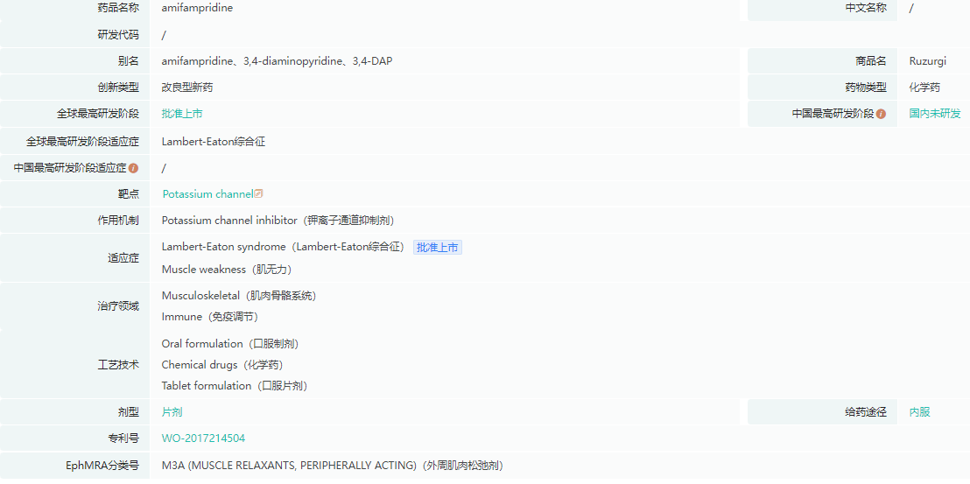Open the 内服 administration route link

(919, 412)
